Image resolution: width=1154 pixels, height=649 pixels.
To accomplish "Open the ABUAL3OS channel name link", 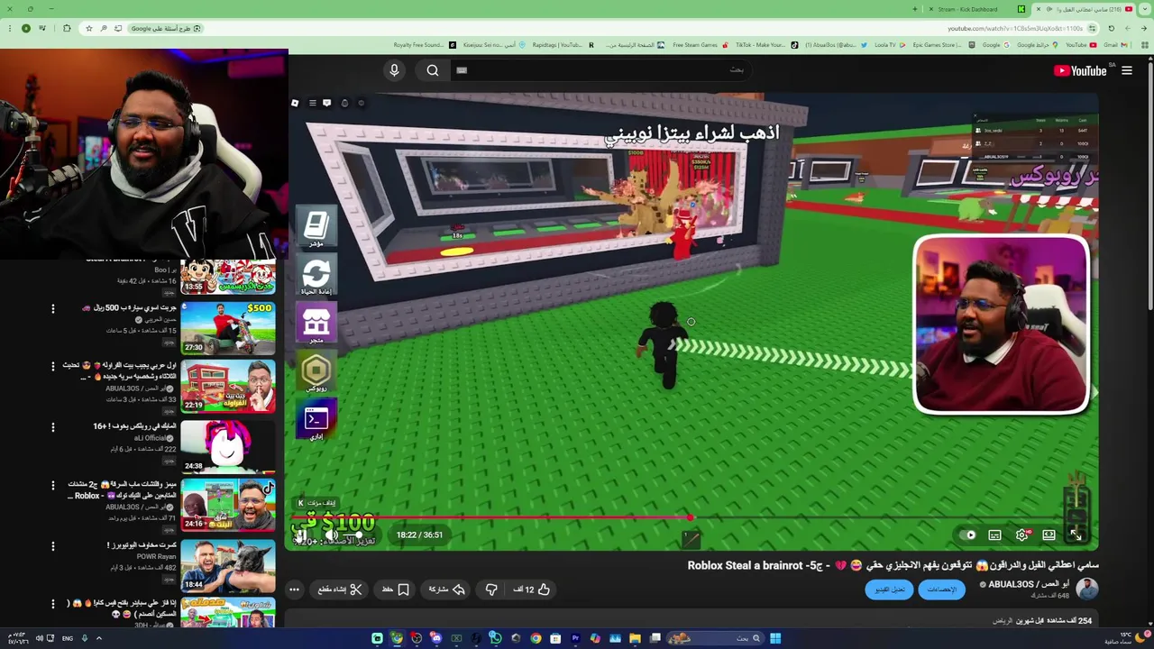I will click(x=1029, y=584).
